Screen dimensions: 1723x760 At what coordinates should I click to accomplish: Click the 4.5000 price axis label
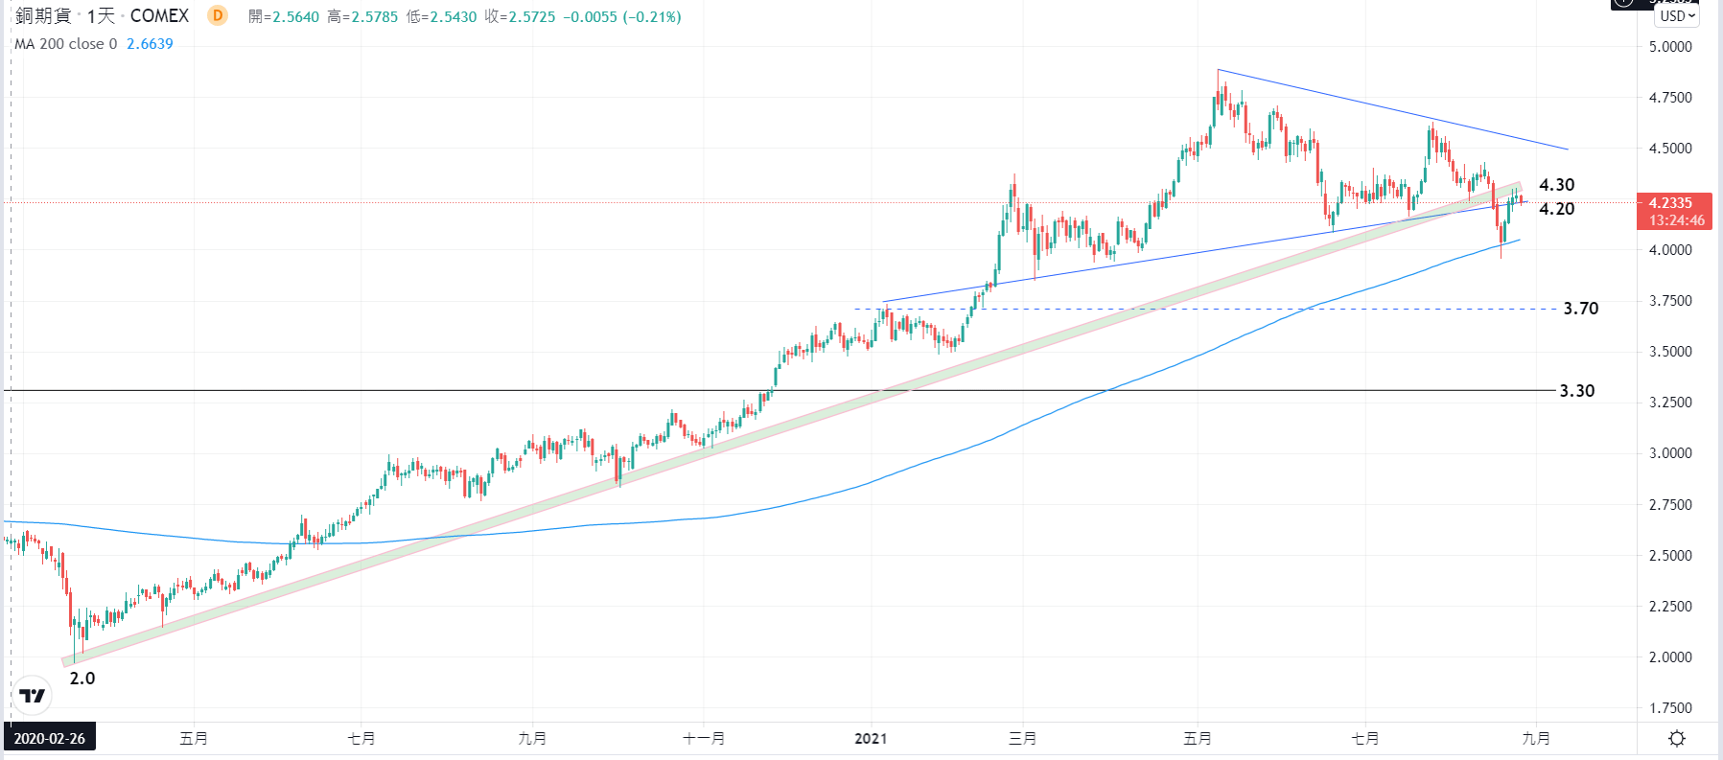(x=1670, y=149)
